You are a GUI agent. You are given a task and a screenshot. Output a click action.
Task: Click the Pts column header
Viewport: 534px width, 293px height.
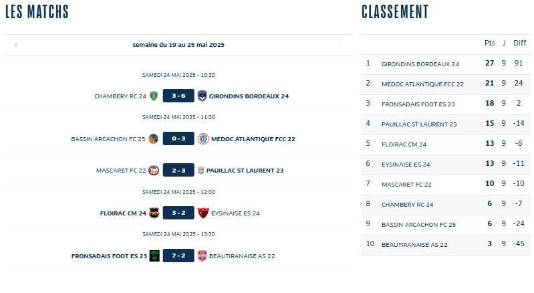[x=490, y=43]
